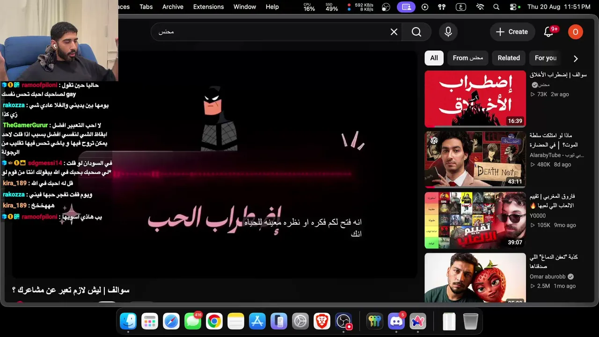Screen dimensions: 599x337
Task: Open OBS Studio from the Dock
Action: pyautogui.click(x=343, y=321)
